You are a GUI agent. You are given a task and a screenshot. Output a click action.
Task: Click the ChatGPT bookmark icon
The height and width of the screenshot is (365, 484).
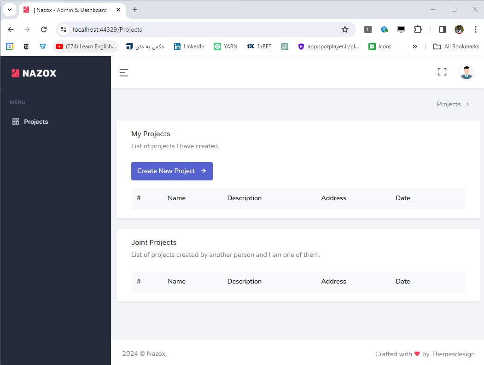pyautogui.click(x=285, y=46)
